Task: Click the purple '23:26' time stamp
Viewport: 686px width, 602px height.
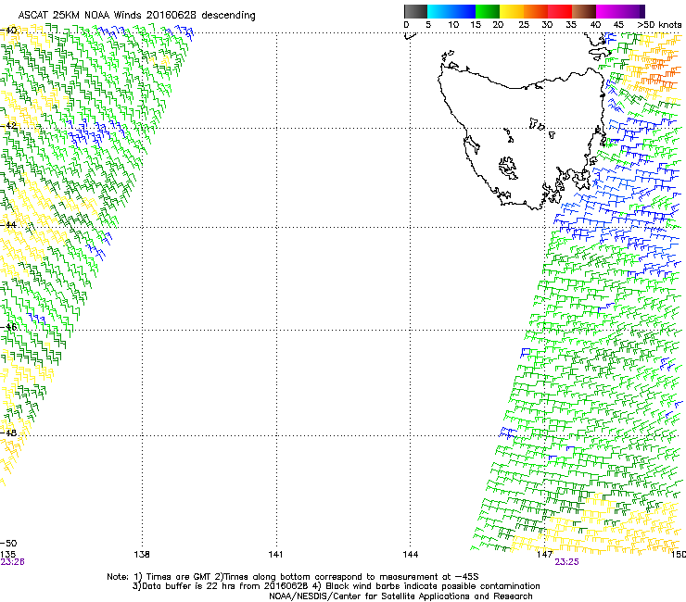Action: [x=12, y=562]
